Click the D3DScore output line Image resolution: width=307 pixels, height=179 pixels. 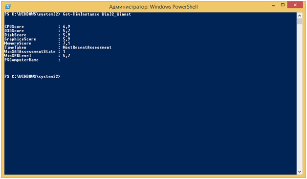tap(37, 31)
